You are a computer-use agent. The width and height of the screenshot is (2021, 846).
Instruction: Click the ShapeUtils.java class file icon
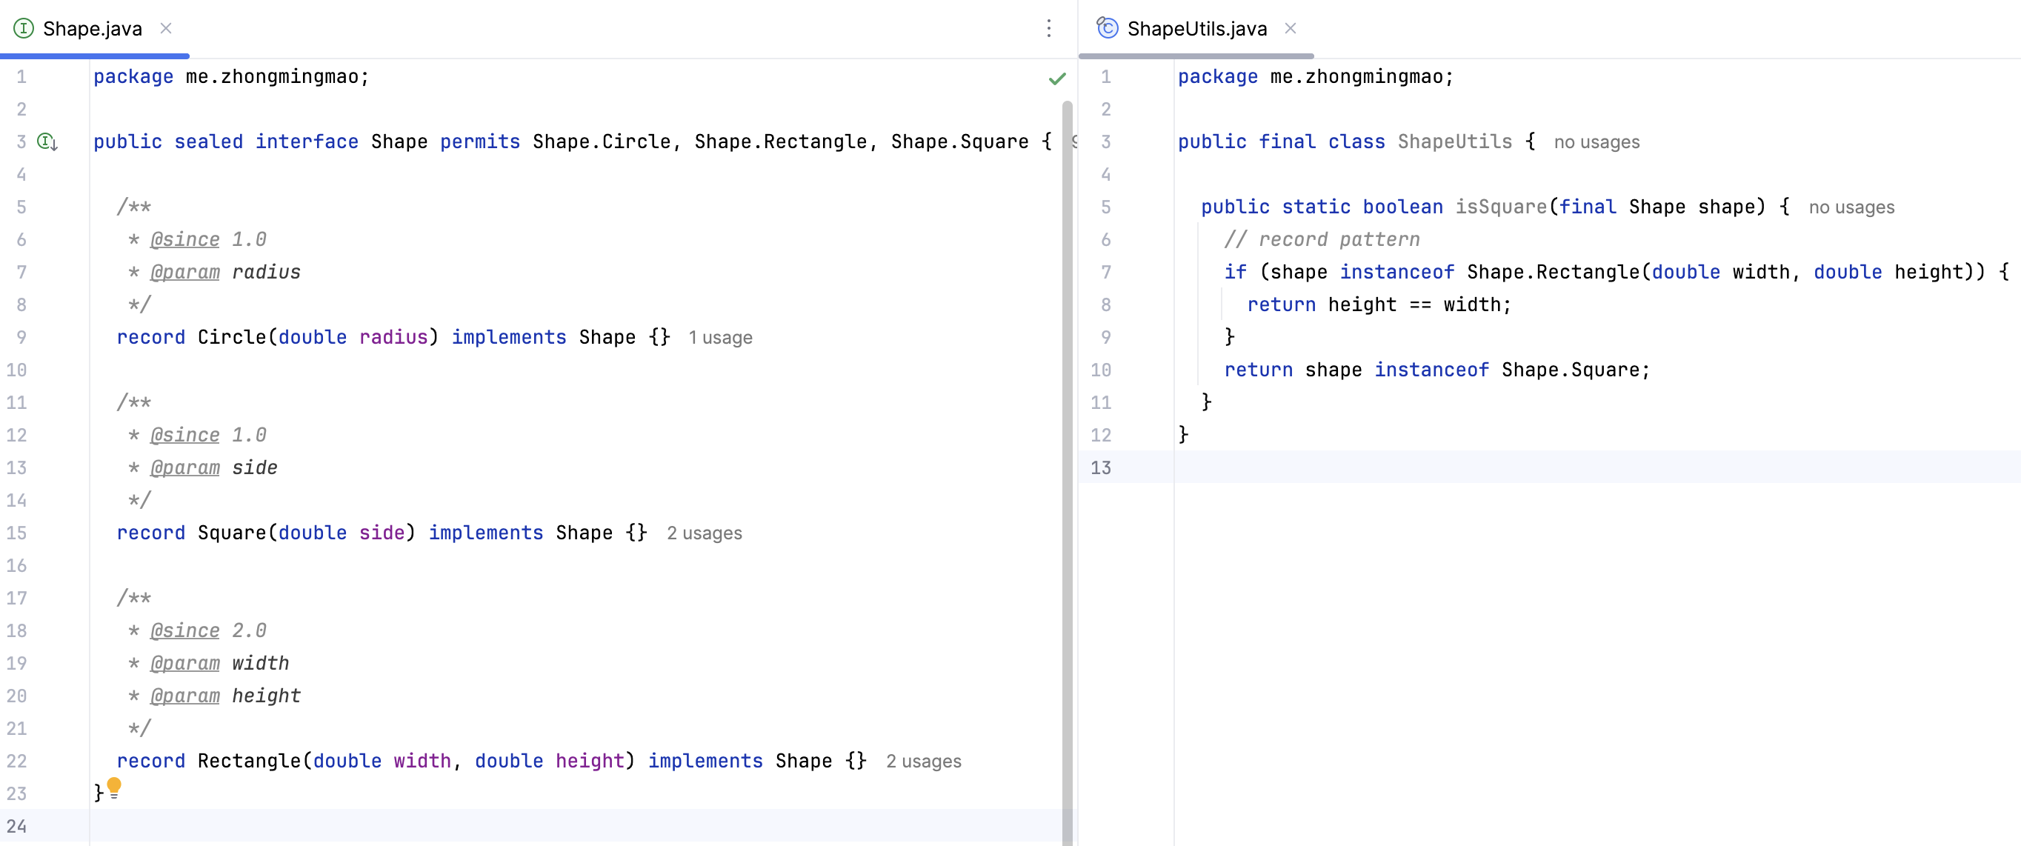(1107, 29)
